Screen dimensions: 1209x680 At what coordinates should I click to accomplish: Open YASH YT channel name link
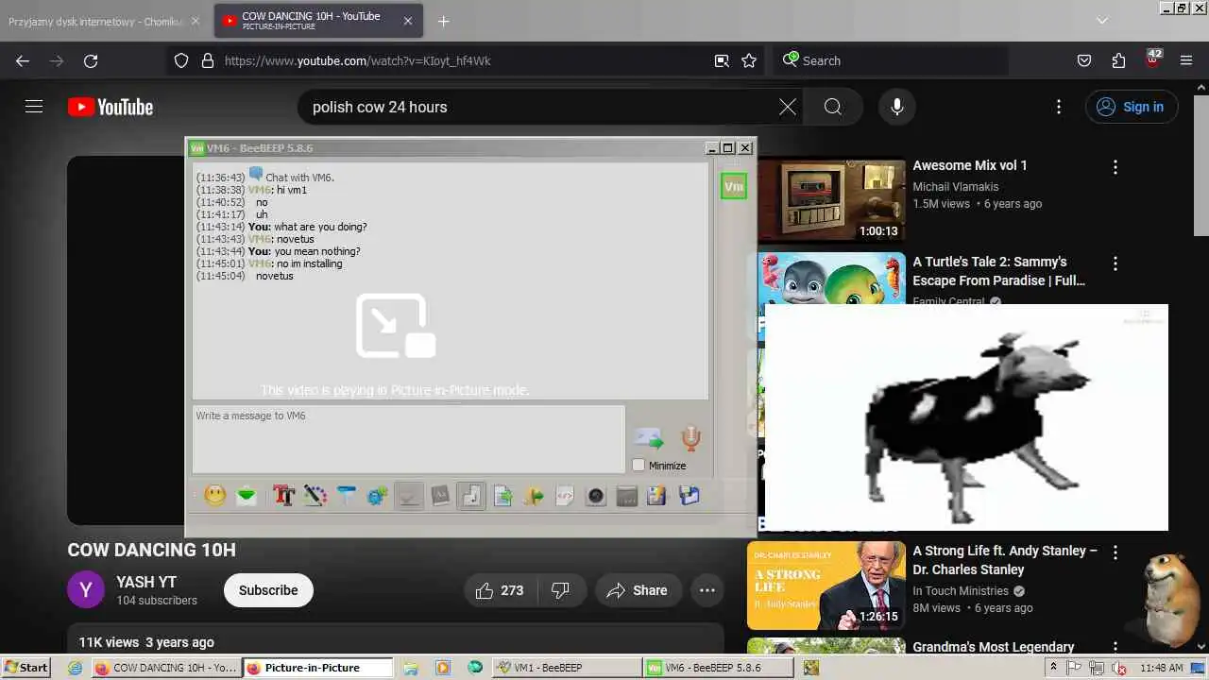(x=146, y=582)
